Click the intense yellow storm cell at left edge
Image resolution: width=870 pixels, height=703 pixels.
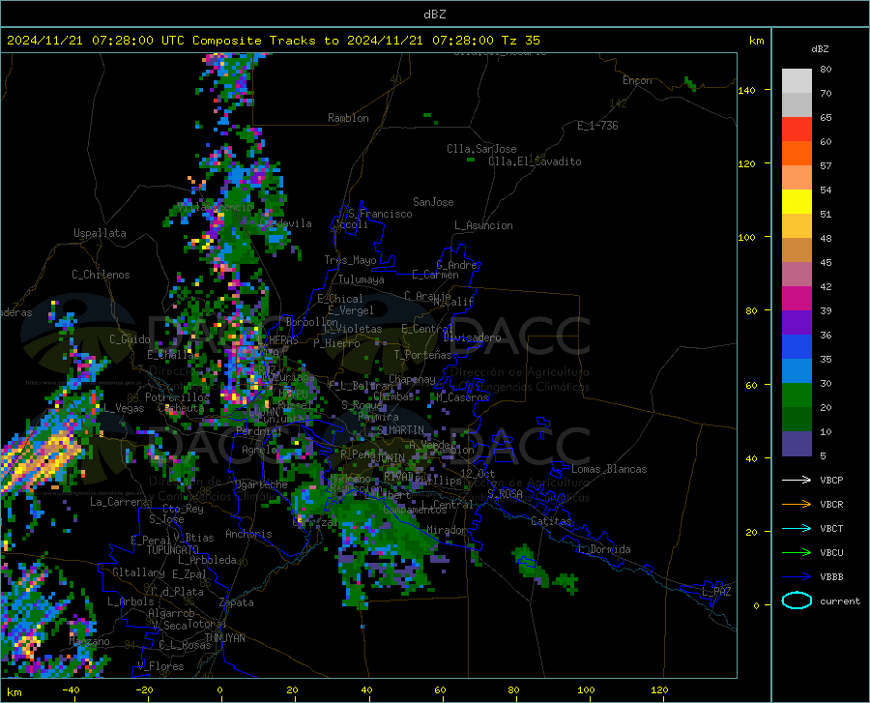click(x=42, y=457)
